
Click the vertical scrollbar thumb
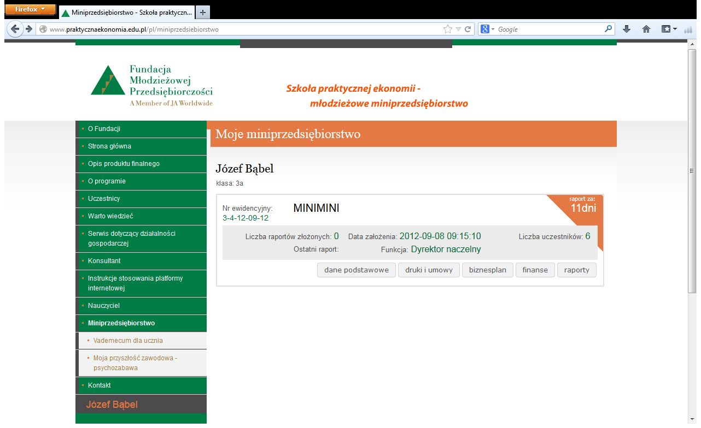(692, 170)
